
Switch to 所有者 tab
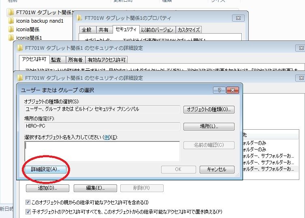(75, 60)
